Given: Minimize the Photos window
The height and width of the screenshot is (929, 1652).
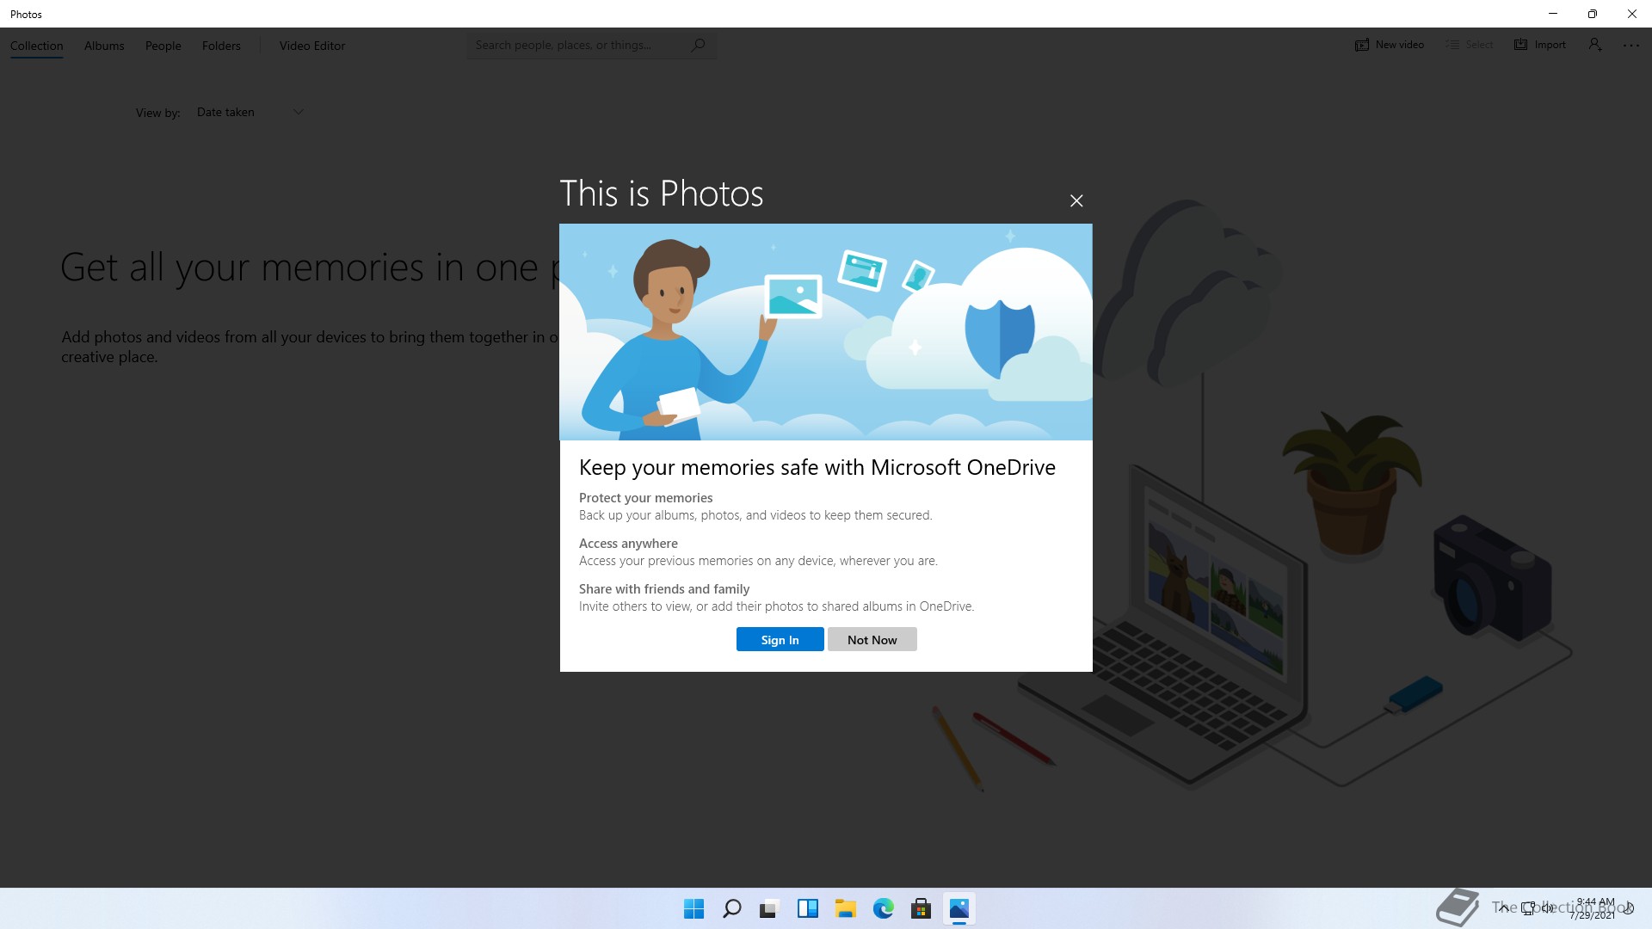Looking at the screenshot, I should (x=1553, y=14).
